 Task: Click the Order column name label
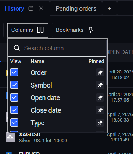pos(39,73)
